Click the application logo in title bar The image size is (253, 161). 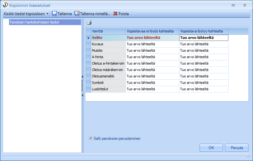(x=5, y=5)
